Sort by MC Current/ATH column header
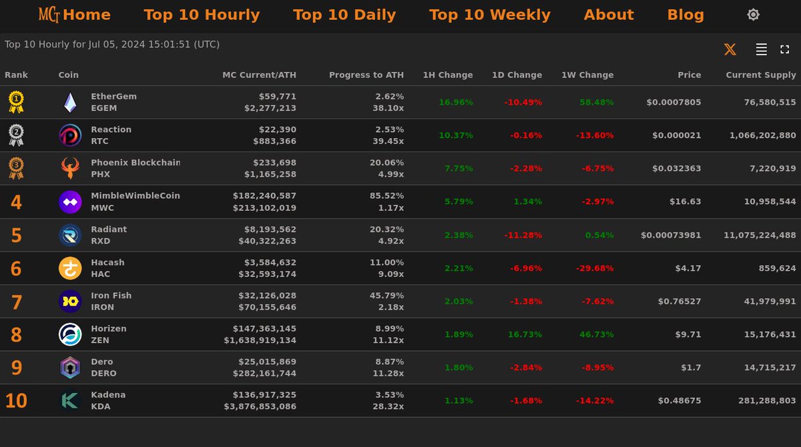Screen dimensions: 801x447 pyautogui.click(x=260, y=75)
